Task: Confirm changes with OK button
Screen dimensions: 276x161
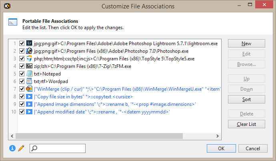Action: pyautogui.click(x=221, y=149)
